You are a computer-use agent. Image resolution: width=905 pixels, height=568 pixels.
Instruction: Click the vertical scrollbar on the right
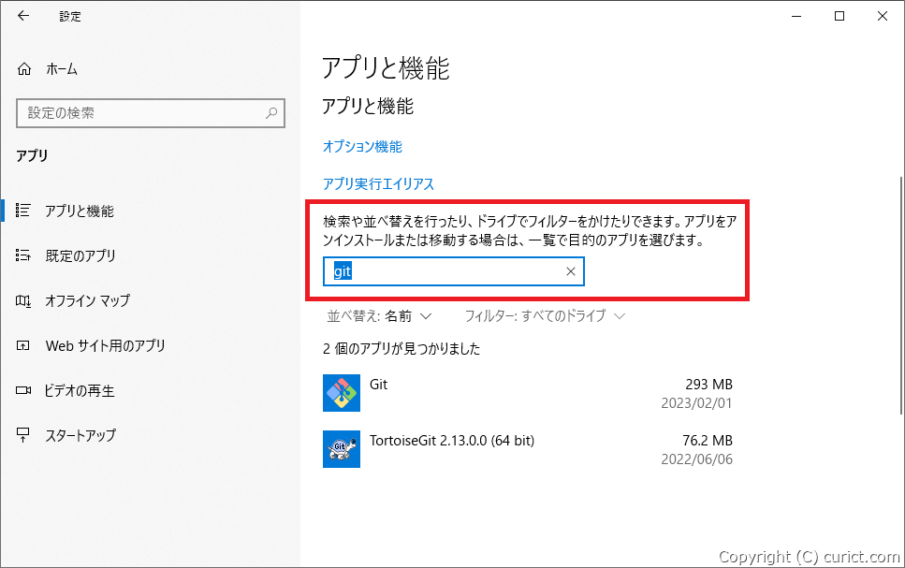pyautogui.click(x=901, y=296)
